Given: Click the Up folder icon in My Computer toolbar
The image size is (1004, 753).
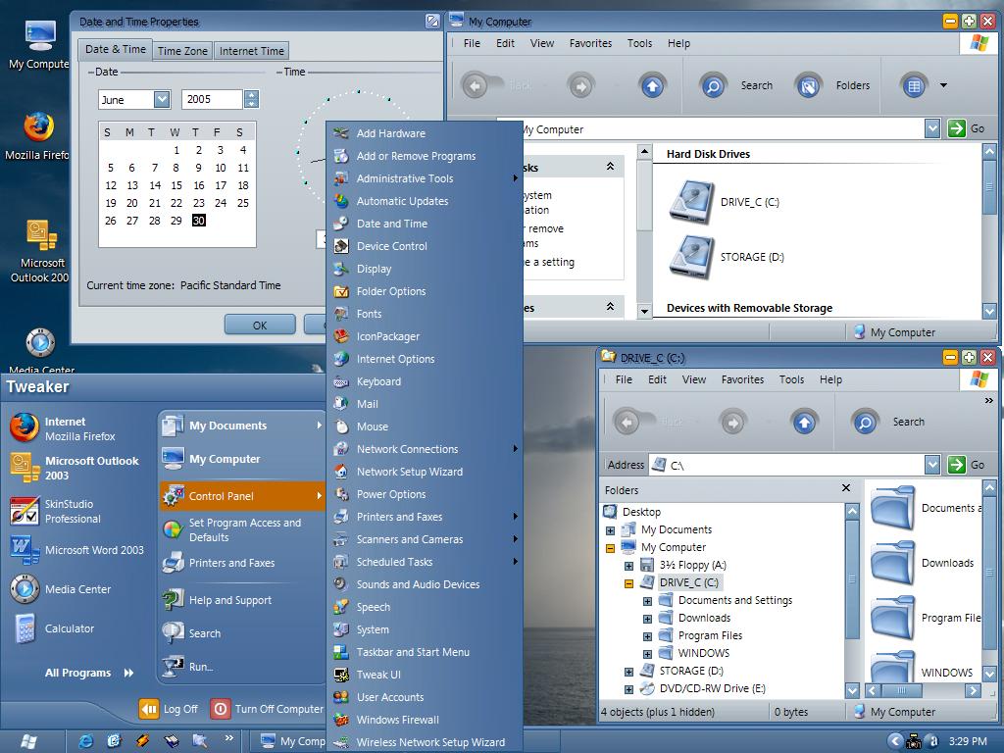Looking at the screenshot, I should [x=653, y=86].
